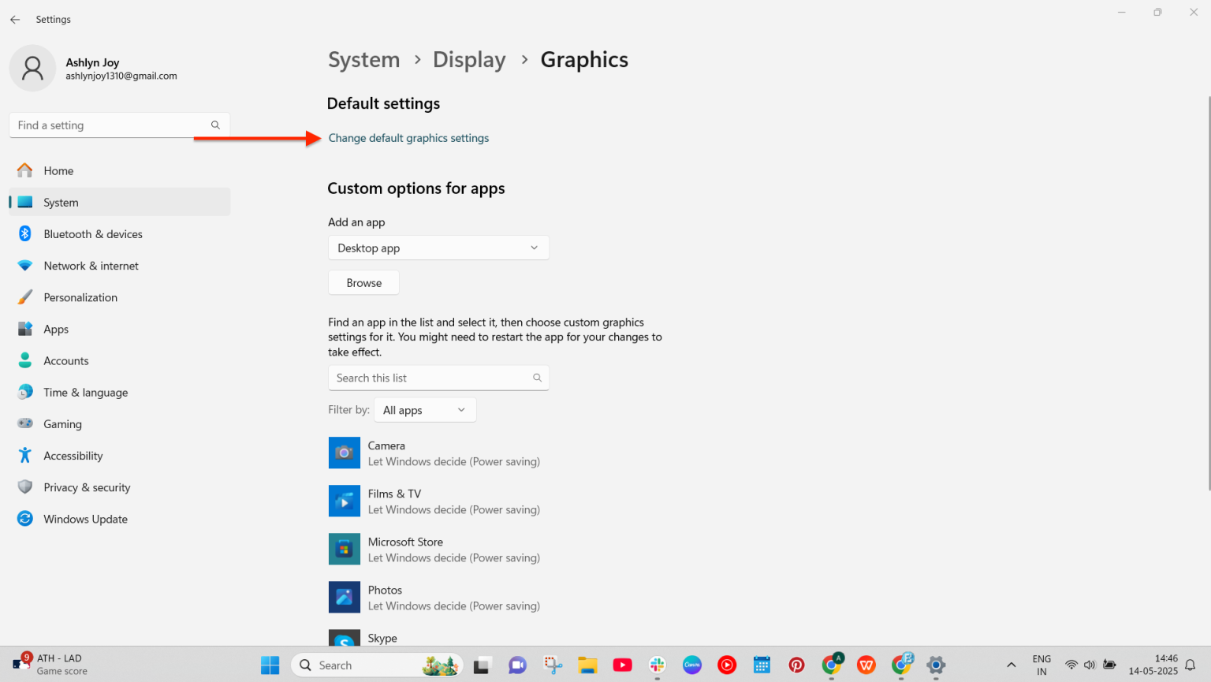Open Bluetooth & devices settings
This screenshot has height=682, width=1211.
point(92,233)
